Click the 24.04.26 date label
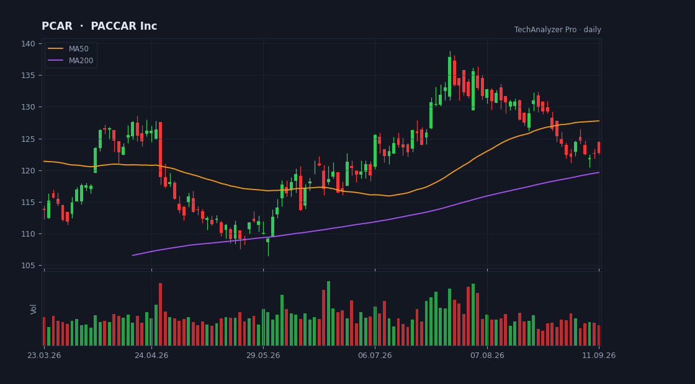This screenshot has width=695, height=384. click(x=151, y=356)
